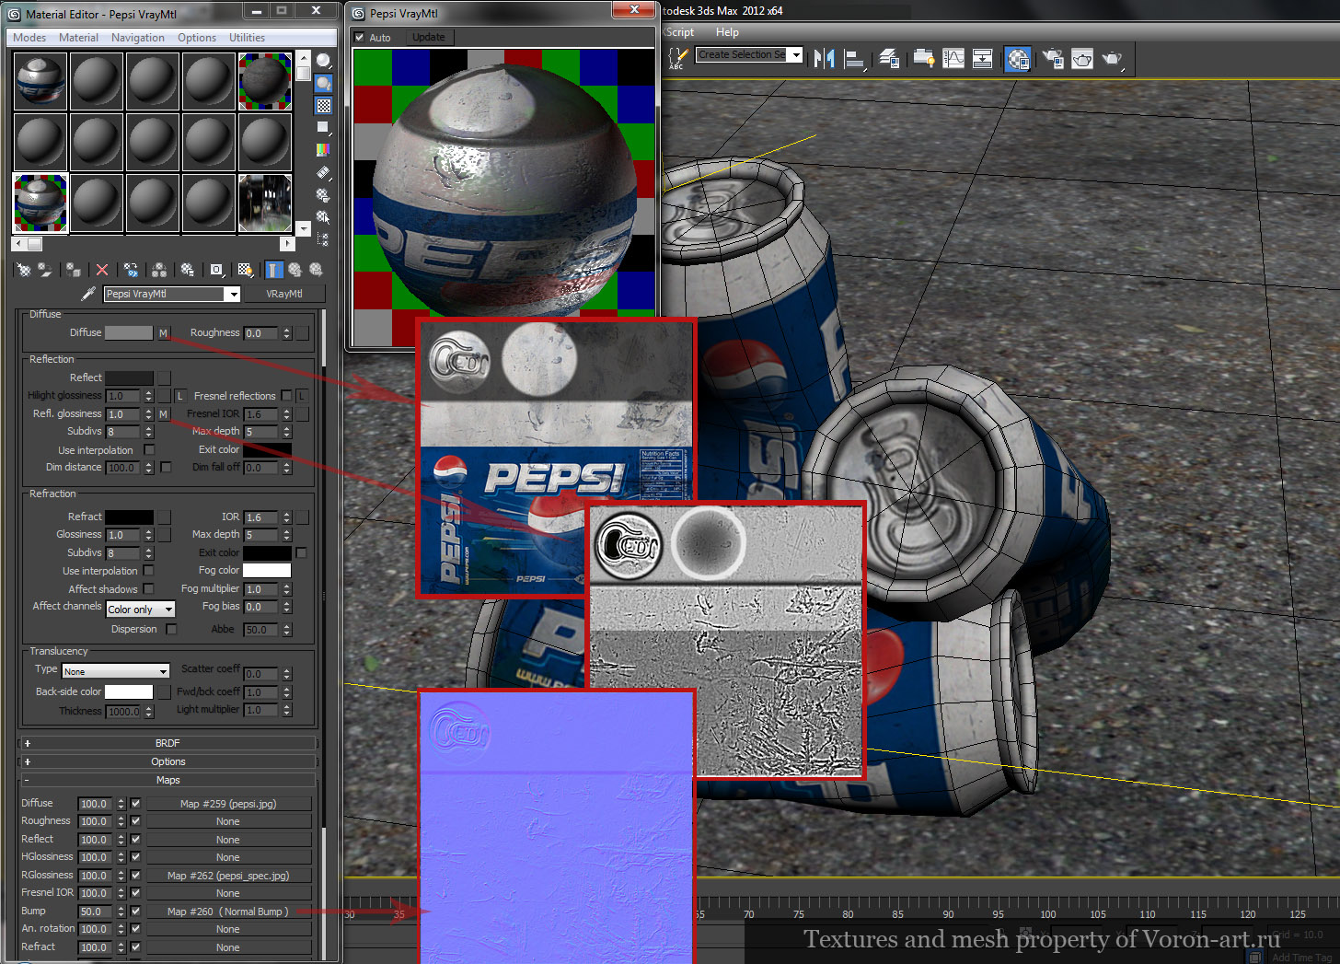Enable the Fresnel reflections checkbox
Image resolution: width=1340 pixels, height=964 pixels.
click(x=286, y=396)
